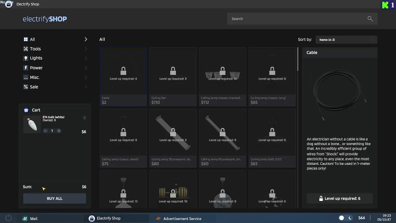This screenshot has width=396, height=223.
Task: Click the power icon in the taskbar
Action: 8,218
